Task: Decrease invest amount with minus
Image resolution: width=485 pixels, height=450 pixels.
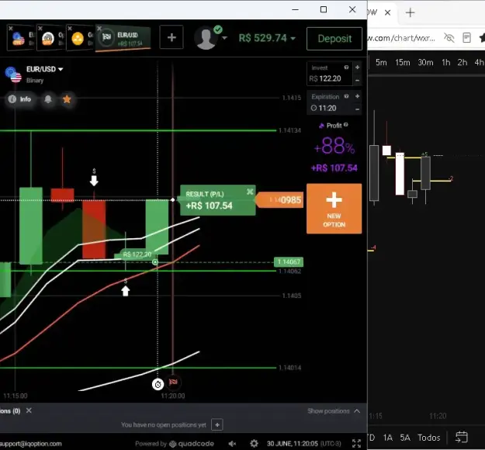Action: coord(357,81)
